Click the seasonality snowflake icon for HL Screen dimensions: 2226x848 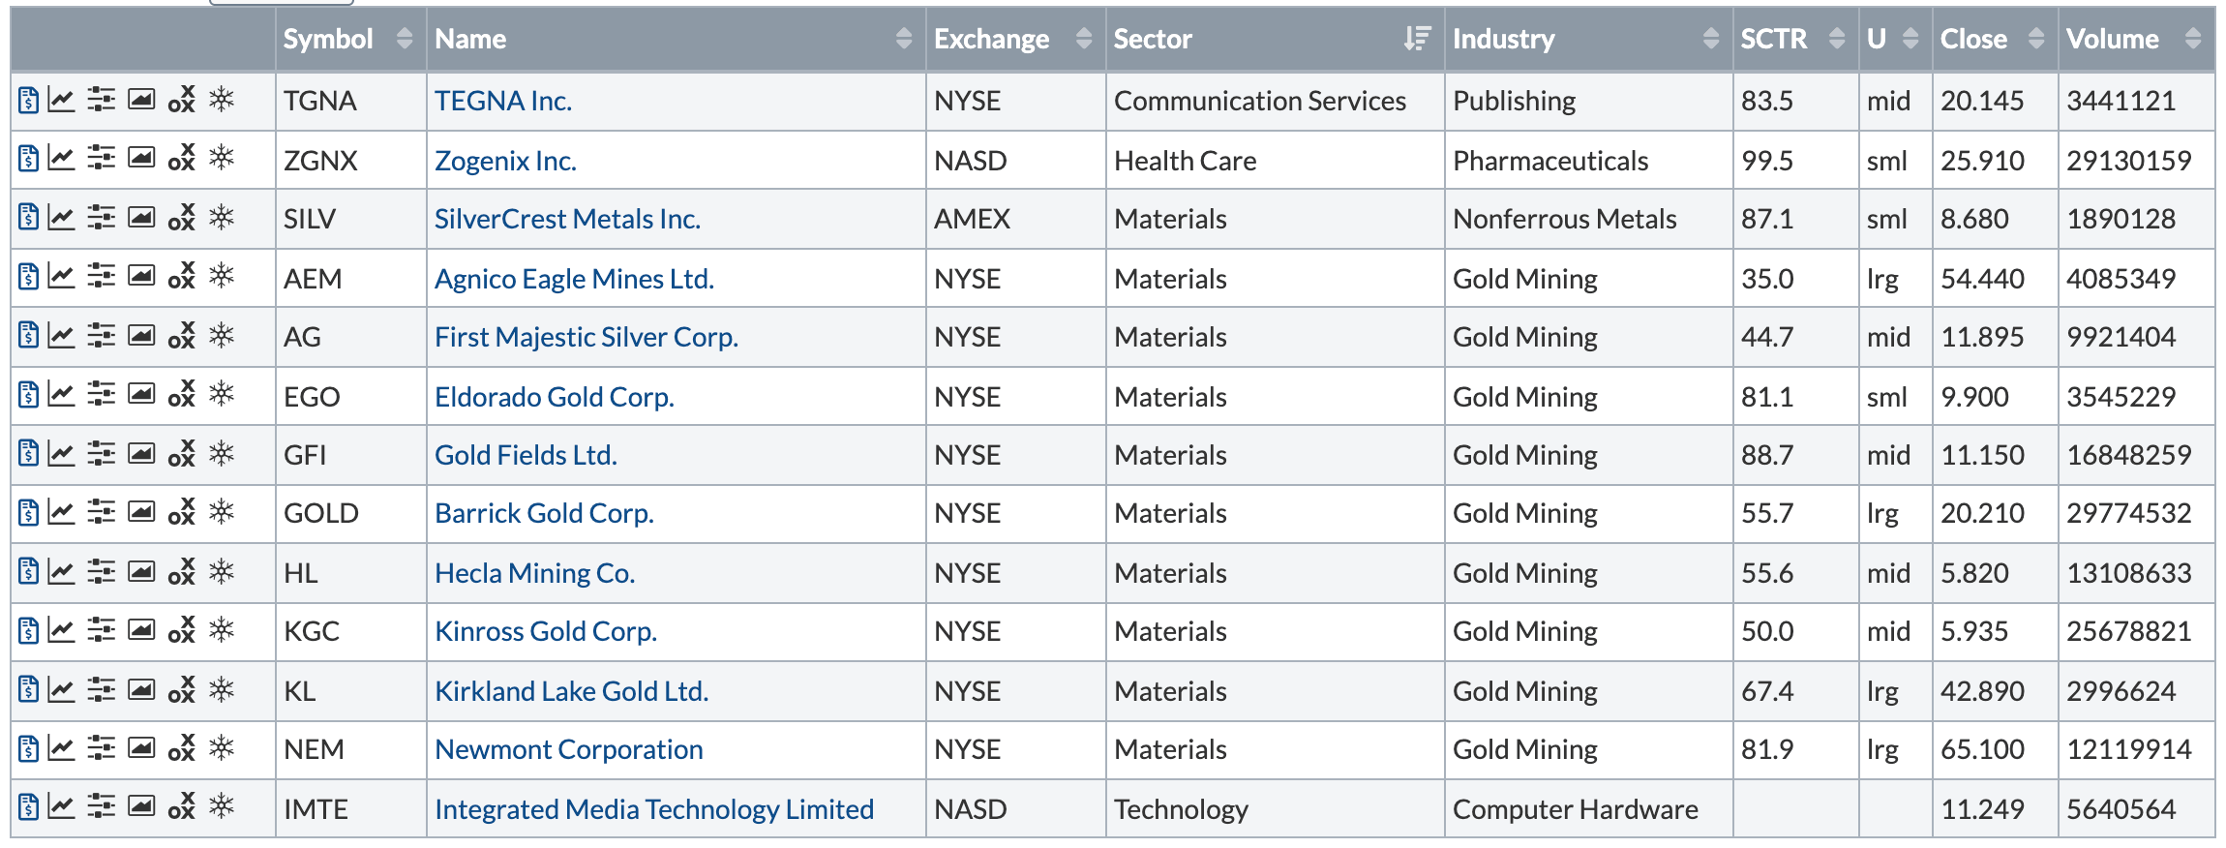[223, 571]
